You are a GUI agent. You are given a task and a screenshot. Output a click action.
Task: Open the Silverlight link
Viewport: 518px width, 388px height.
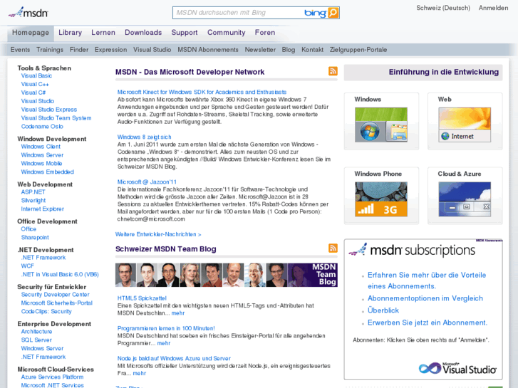pyautogui.click(x=33, y=201)
